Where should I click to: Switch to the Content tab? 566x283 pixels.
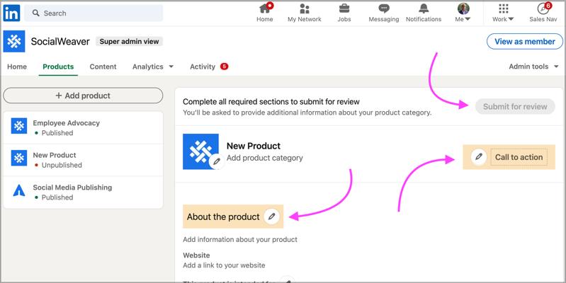[x=103, y=67]
